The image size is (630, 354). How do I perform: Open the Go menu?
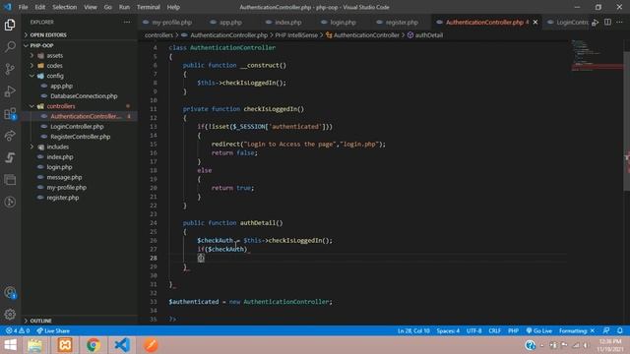[x=107, y=7]
